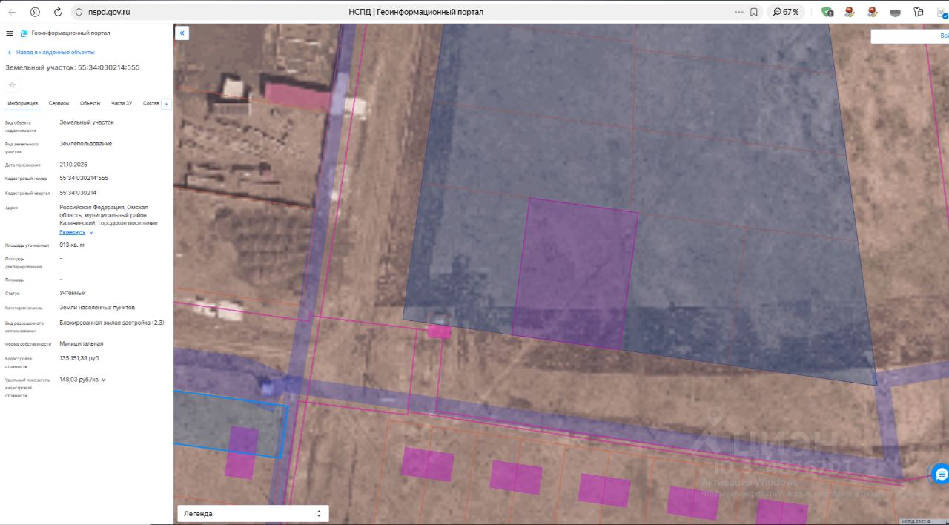Open the Легенда dropdown
The height and width of the screenshot is (525, 949).
tap(253, 513)
